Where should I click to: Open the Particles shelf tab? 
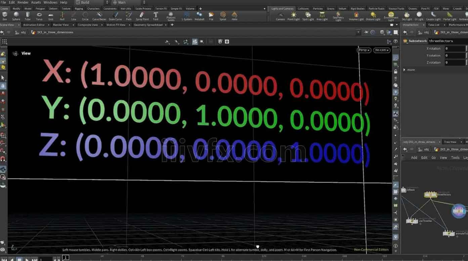coord(317,9)
